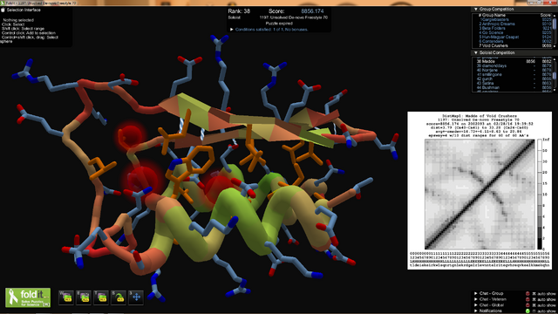Activate the toolbar icon with hotkey W

tap(66, 297)
